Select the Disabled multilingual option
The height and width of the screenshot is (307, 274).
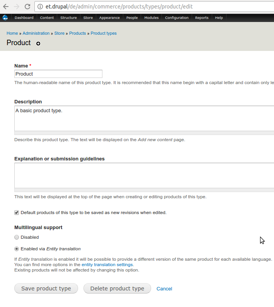[17, 237]
